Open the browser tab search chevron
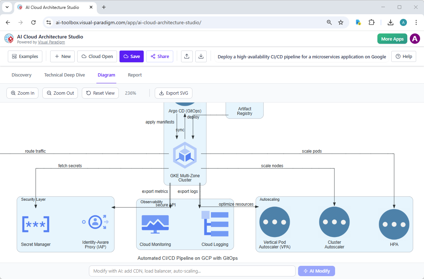This screenshot has width=424, height=279. (x=7, y=7)
